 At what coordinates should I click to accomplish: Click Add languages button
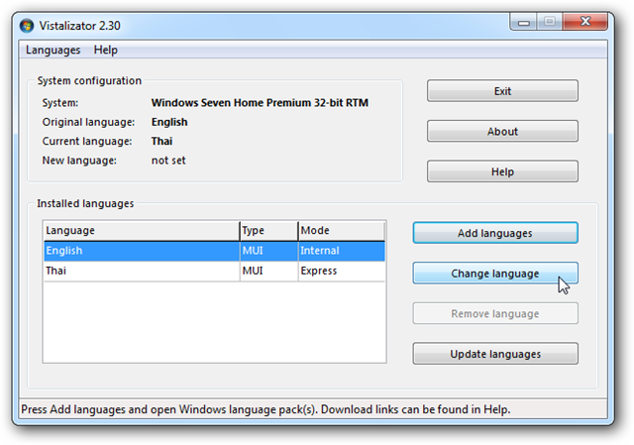tap(495, 233)
